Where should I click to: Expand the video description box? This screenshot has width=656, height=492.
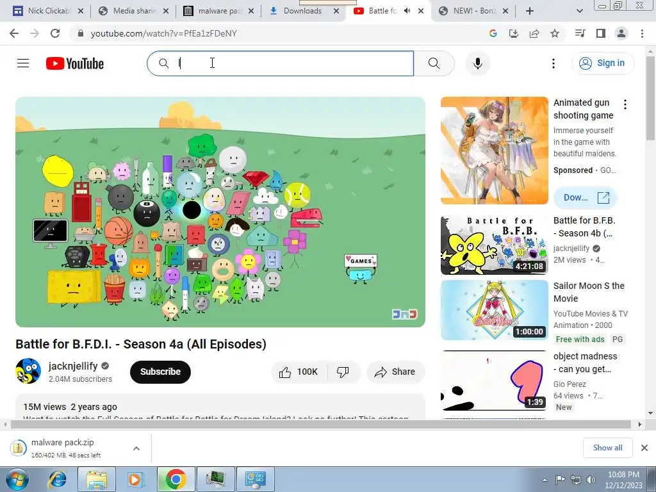pyautogui.click(x=220, y=407)
